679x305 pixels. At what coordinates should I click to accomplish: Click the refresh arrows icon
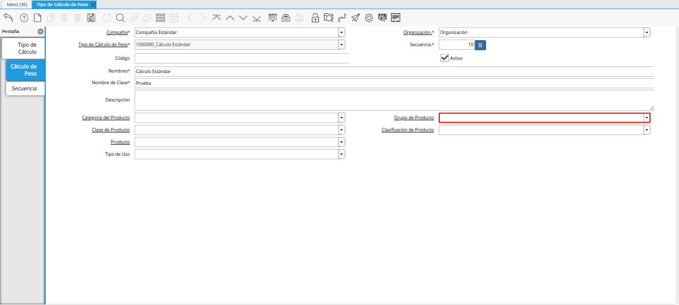pos(107,18)
